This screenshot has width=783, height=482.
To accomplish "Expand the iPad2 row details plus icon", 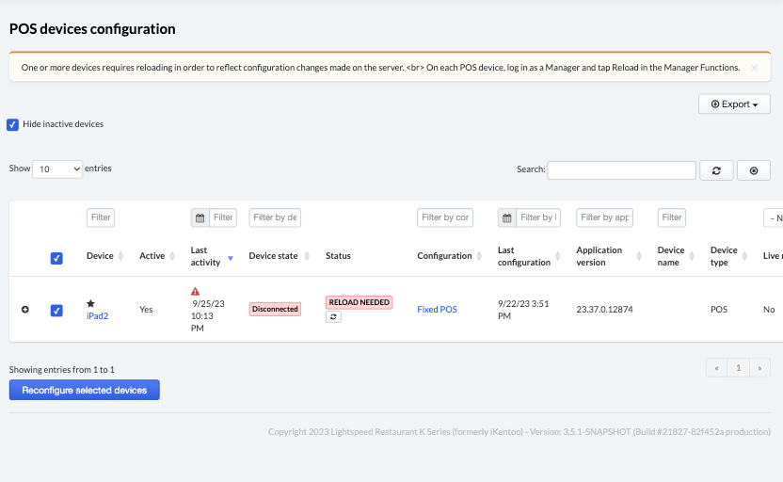I will coord(25,310).
